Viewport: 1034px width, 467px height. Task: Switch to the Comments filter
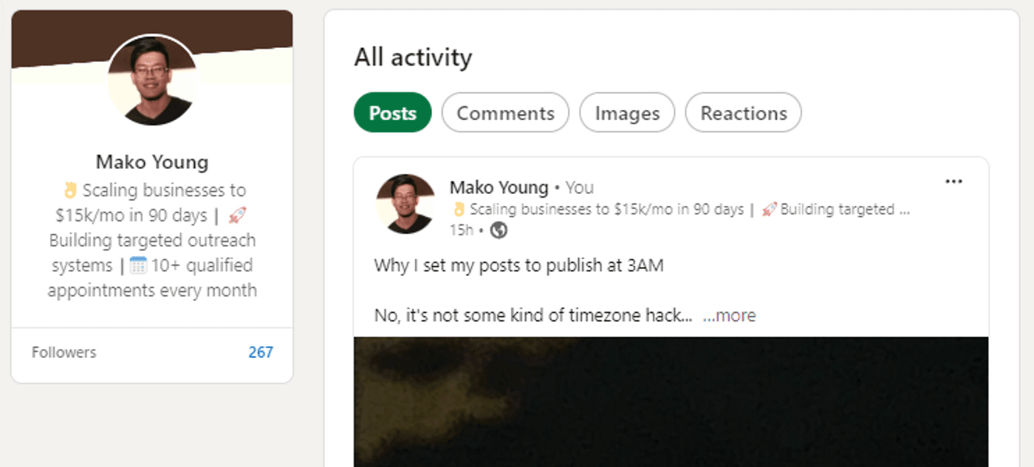(x=505, y=113)
